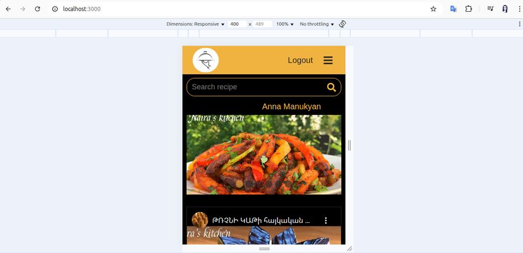Open the three-dot menu on the video card

326,221
